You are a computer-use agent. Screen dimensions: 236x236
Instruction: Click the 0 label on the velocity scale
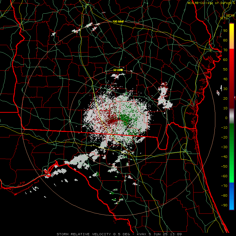click(x=226, y=118)
